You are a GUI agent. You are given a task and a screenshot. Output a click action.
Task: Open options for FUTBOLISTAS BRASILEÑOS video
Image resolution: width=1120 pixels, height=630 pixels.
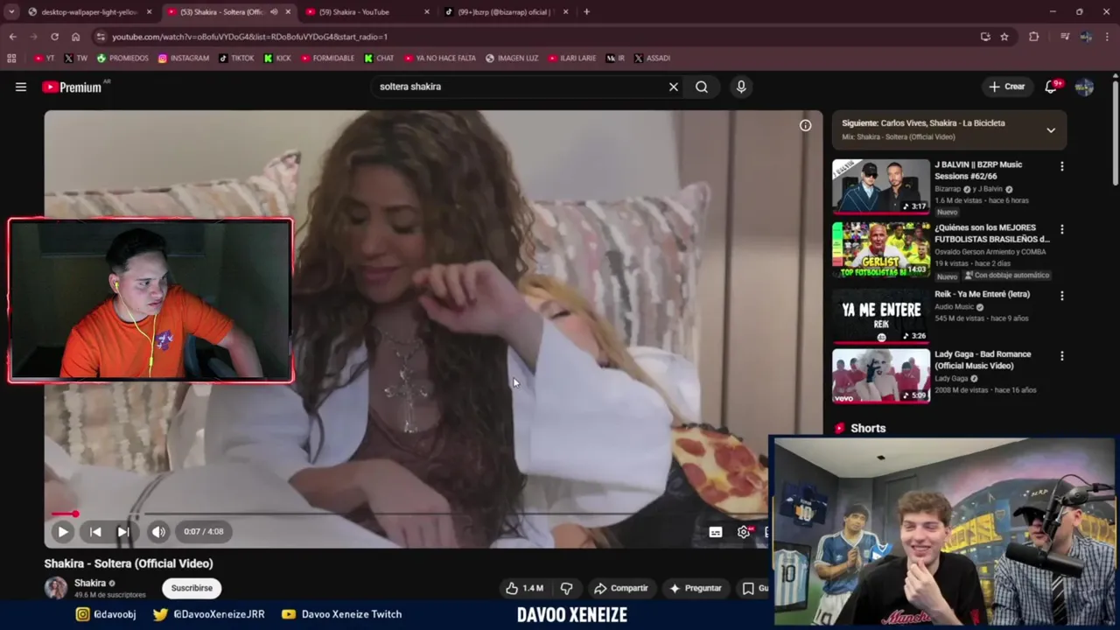tap(1062, 229)
